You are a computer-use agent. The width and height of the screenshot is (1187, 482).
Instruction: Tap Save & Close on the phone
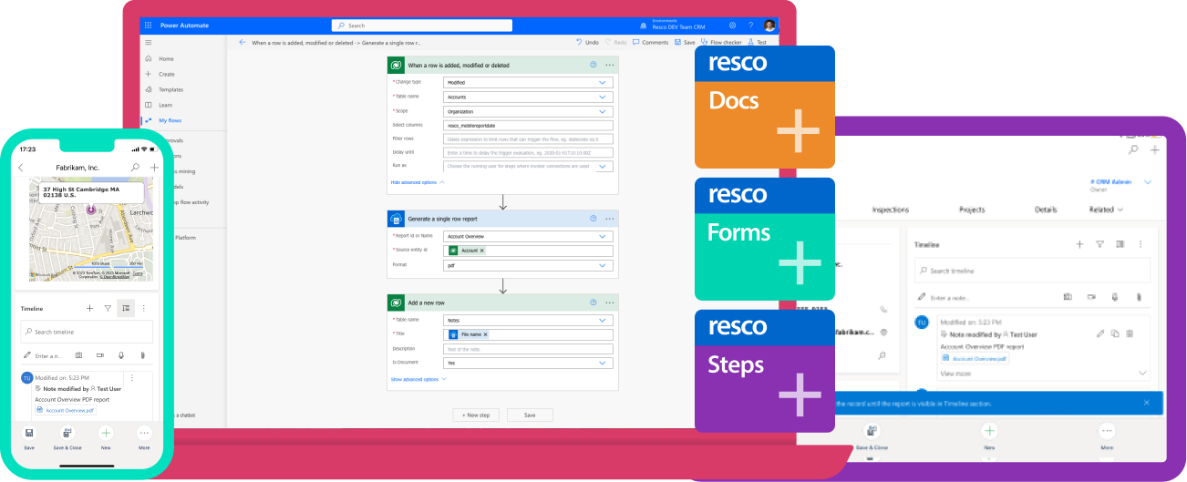[67, 438]
